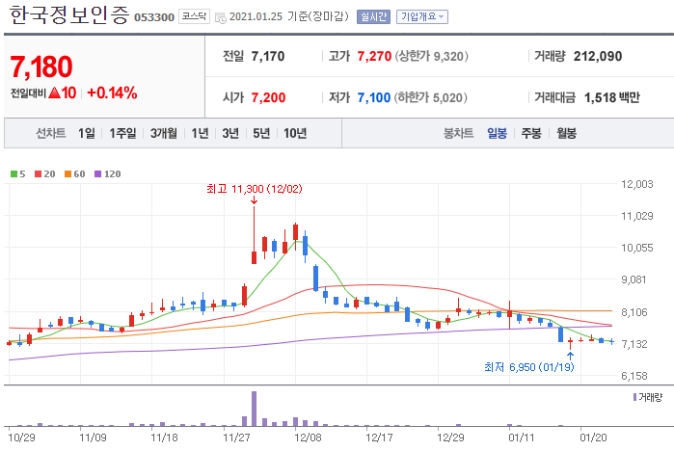
Task: Click the stock code 053300
Action: coord(154,17)
